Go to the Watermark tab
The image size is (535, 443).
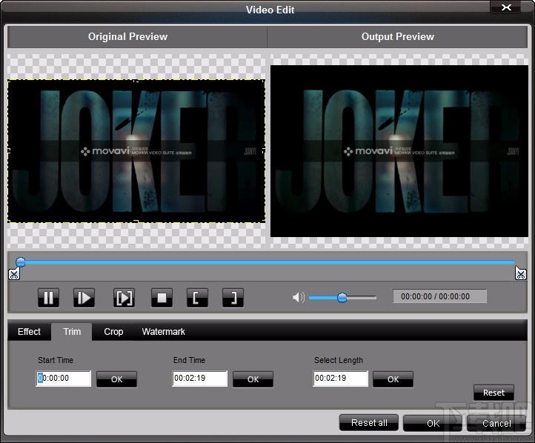(x=163, y=332)
